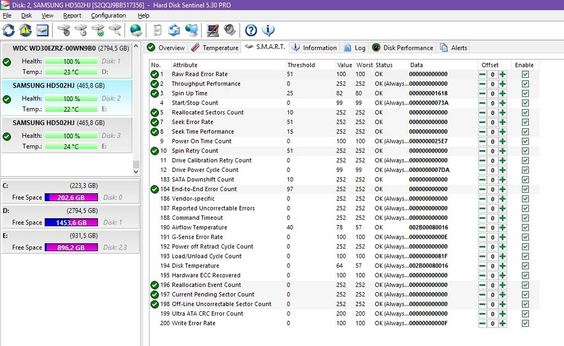
Task: Toggle Enable checkbox for Command Timeout
Action: [x=525, y=218]
